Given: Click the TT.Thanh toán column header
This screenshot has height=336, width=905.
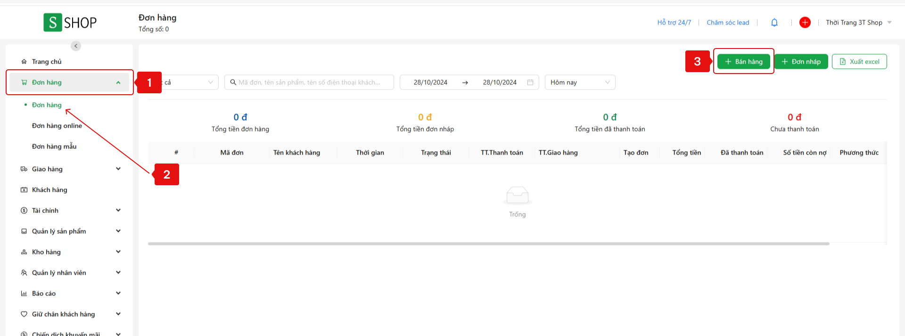Looking at the screenshot, I should [502, 153].
